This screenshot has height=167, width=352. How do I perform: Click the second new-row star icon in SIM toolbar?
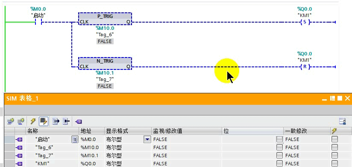point(21,121)
